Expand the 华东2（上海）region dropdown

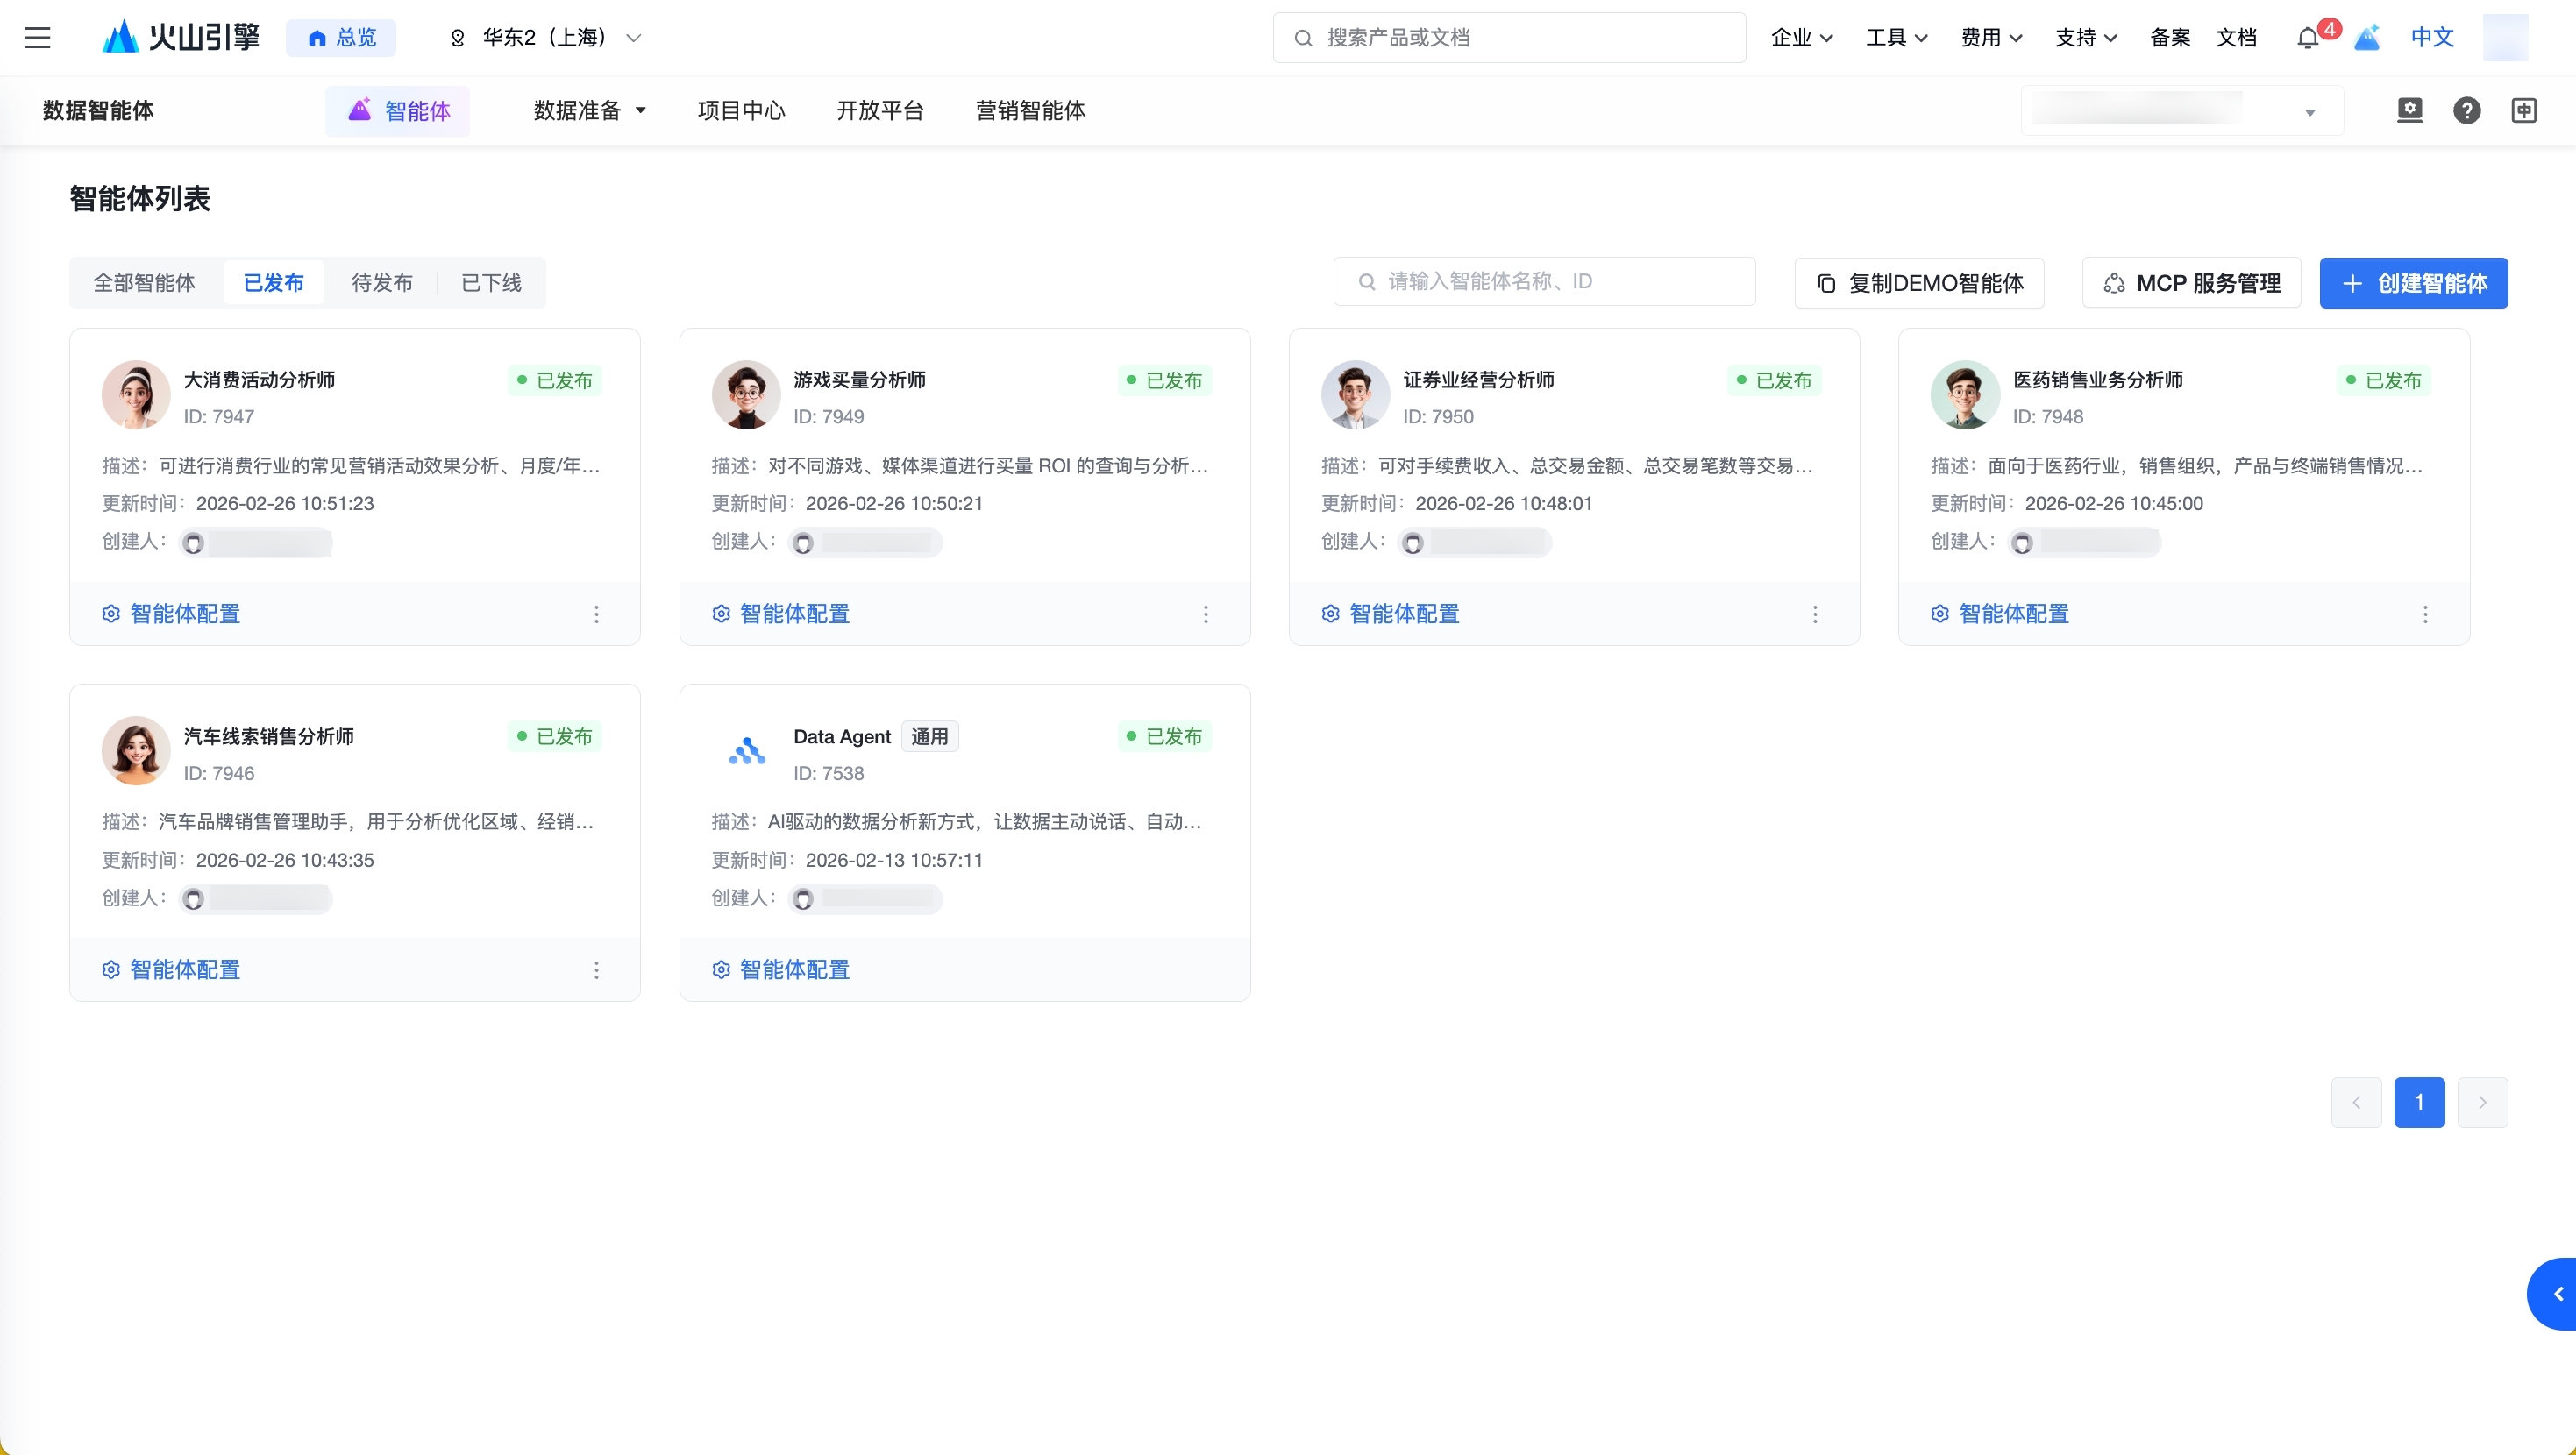point(545,38)
